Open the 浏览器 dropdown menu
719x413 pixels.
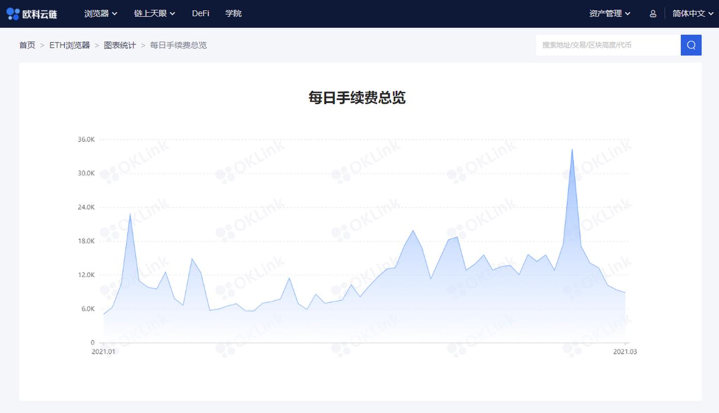click(x=101, y=13)
